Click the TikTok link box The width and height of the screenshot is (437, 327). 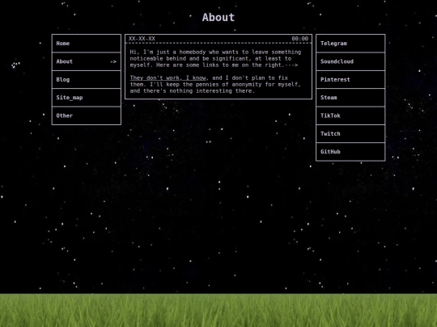(350, 115)
